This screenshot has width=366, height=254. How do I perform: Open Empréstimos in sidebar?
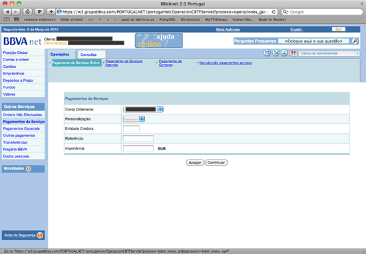(x=13, y=73)
